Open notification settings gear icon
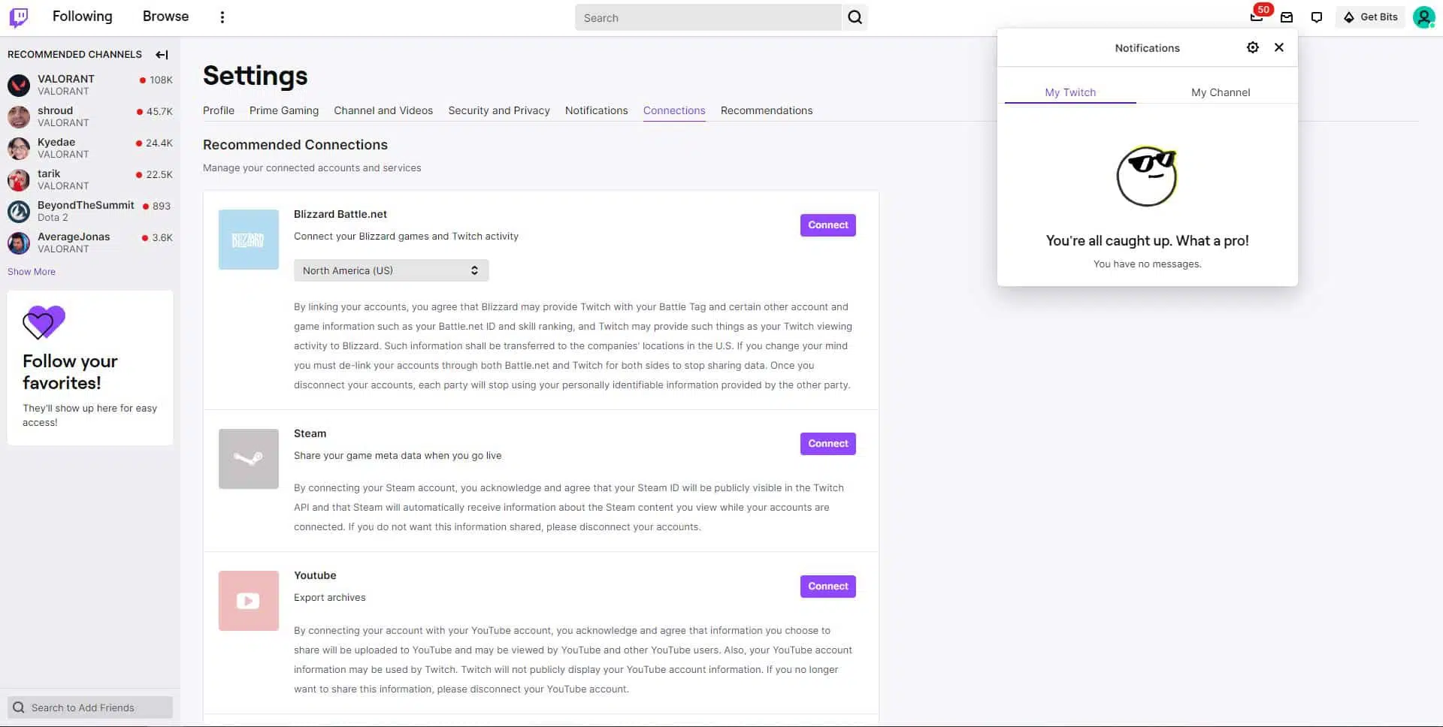Image resolution: width=1443 pixels, height=727 pixels. click(1252, 47)
